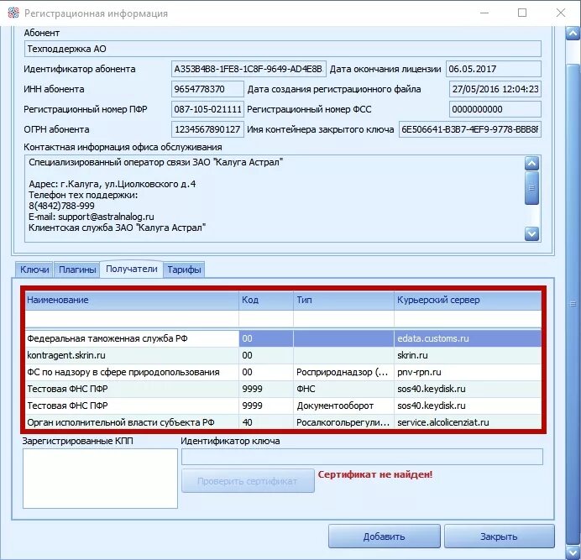Click main window scroll up arrow

click(x=573, y=34)
